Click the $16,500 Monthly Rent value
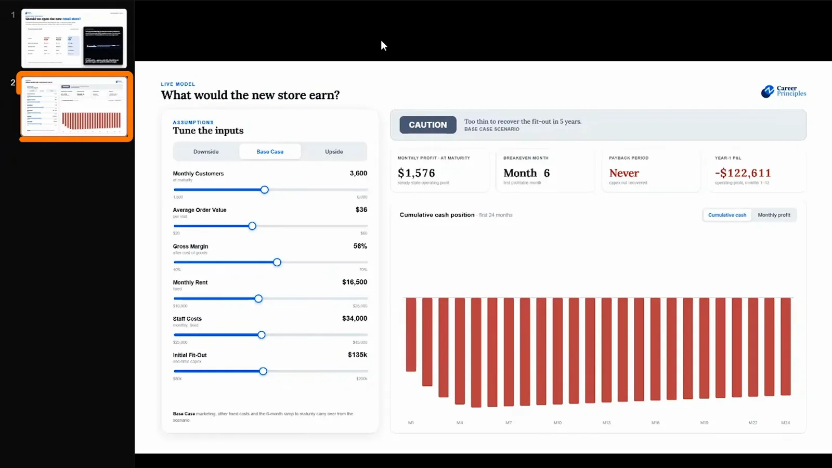The width and height of the screenshot is (832, 468). click(355, 282)
